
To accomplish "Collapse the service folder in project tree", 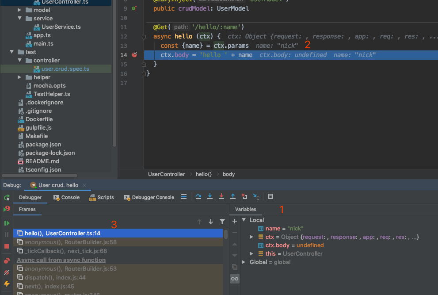I will [x=20, y=18].
